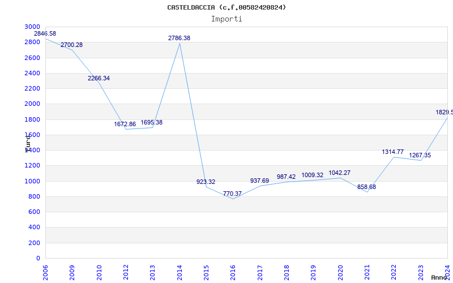The height and width of the screenshot is (283, 453).
Task: Select data label 923.32
Action: [206, 182]
